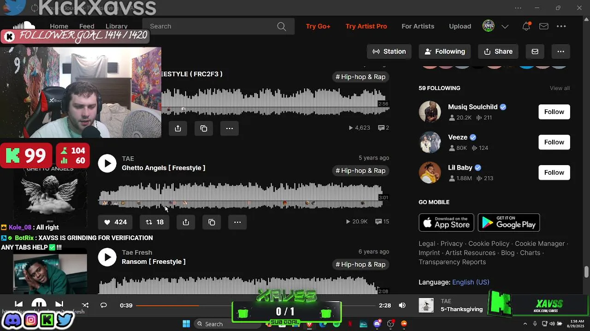Share the Ghetto Angels track
Image resolution: width=590 pixels, height=331 pixels.
186,222
